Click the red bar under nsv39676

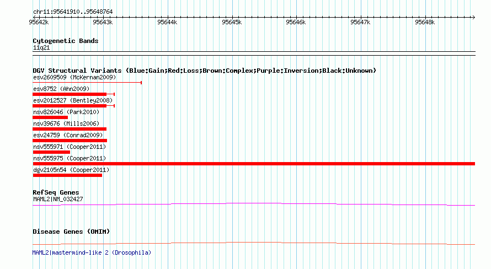70,129
